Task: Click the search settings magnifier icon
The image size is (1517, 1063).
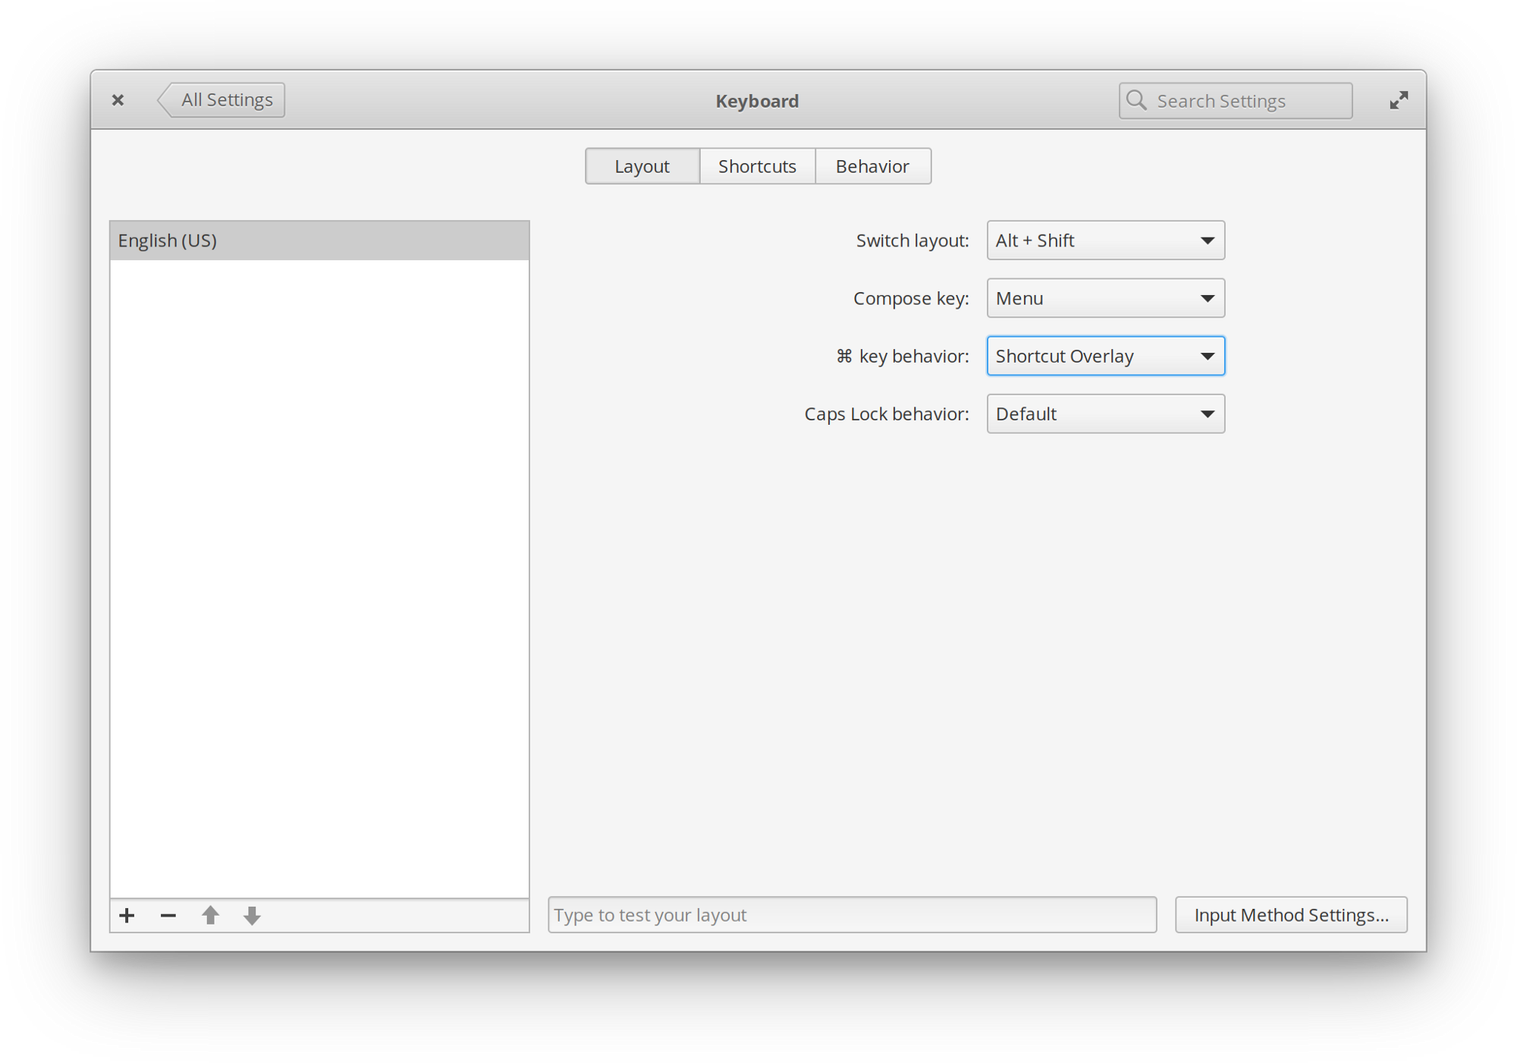Action: click(x=1138, y=100)
